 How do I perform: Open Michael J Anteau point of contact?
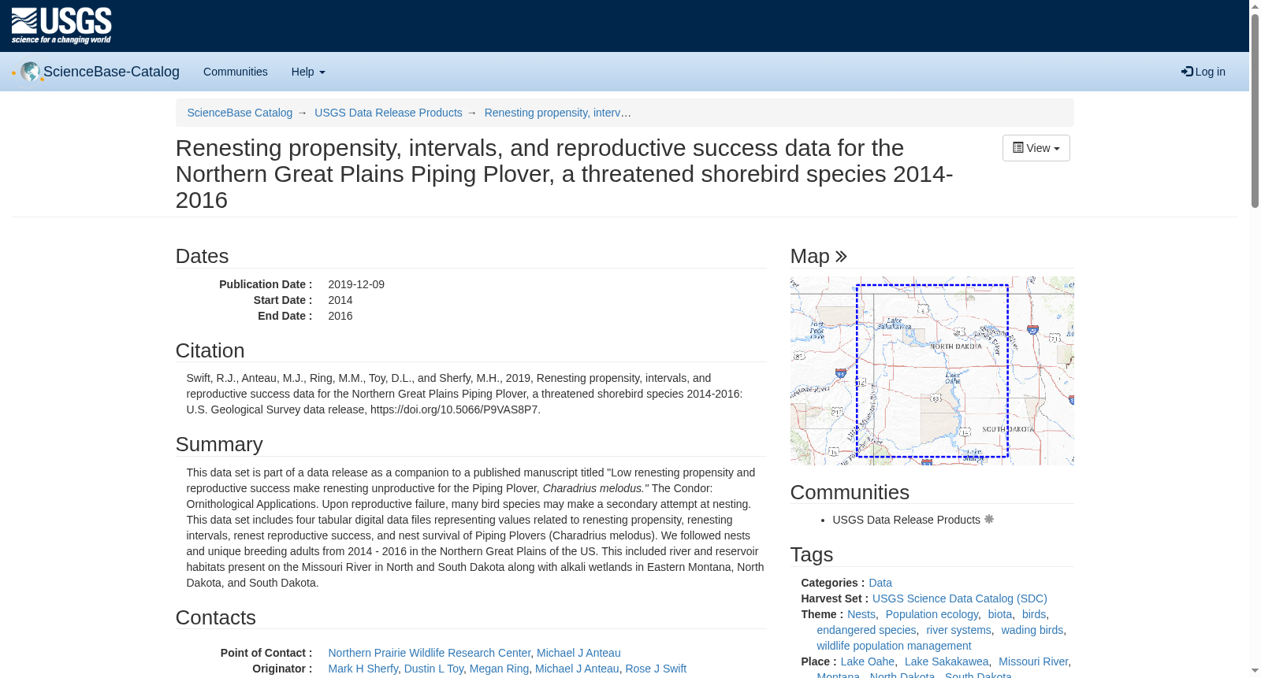(x=578, y=653)
